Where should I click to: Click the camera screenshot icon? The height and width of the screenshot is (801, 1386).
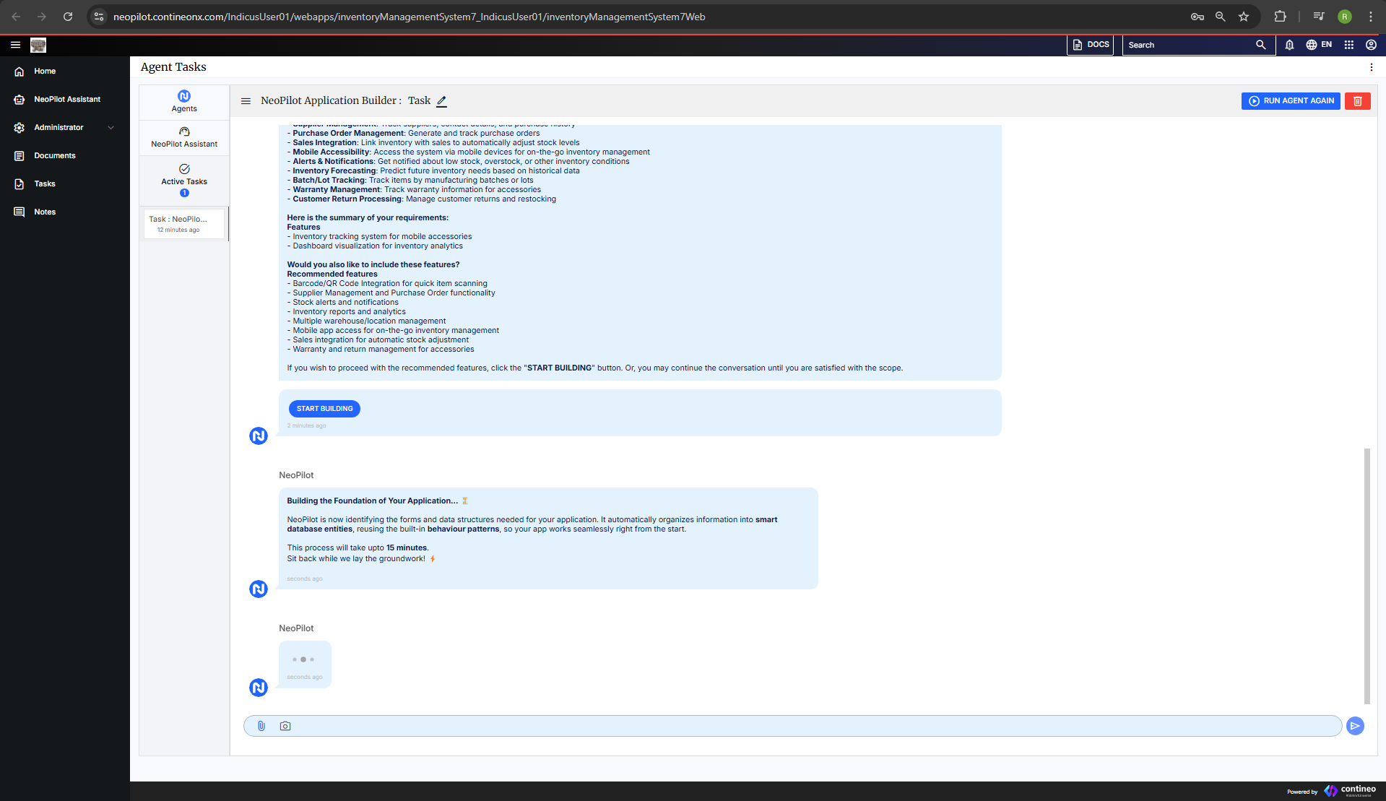[x=285, y=726]
